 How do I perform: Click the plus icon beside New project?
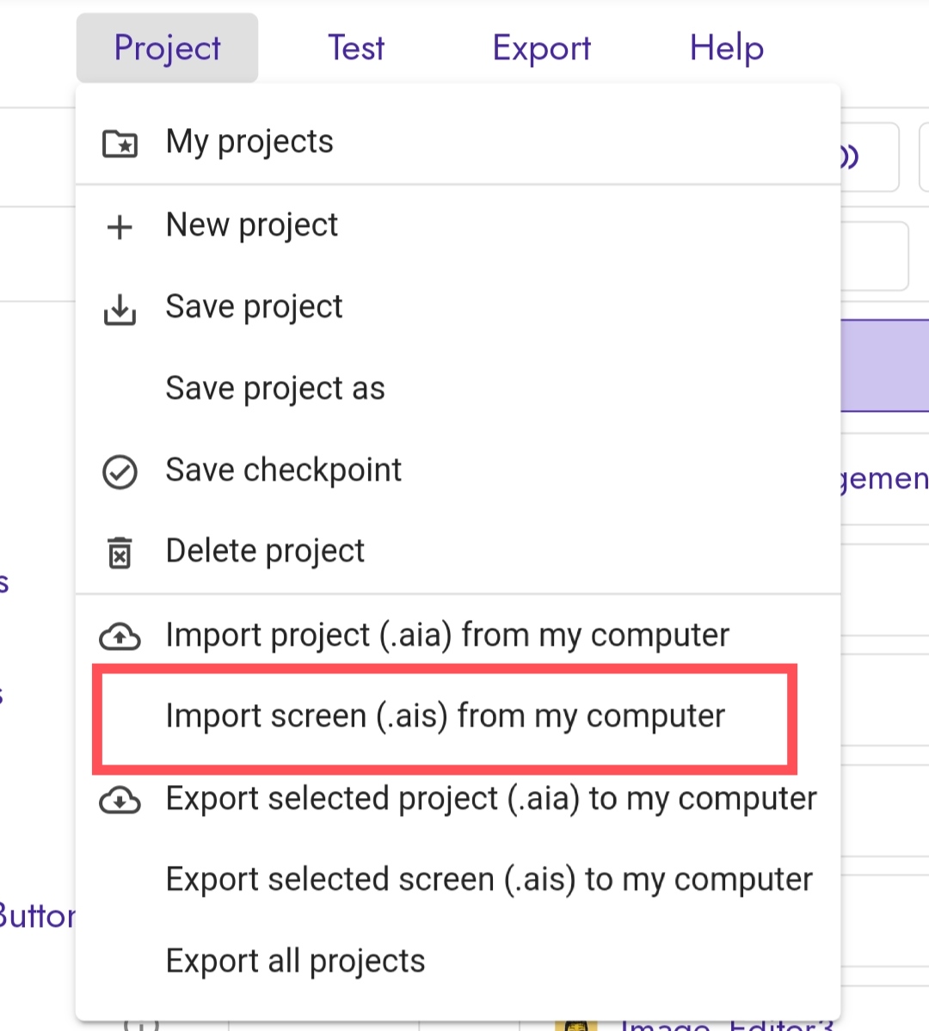point(120,227)
